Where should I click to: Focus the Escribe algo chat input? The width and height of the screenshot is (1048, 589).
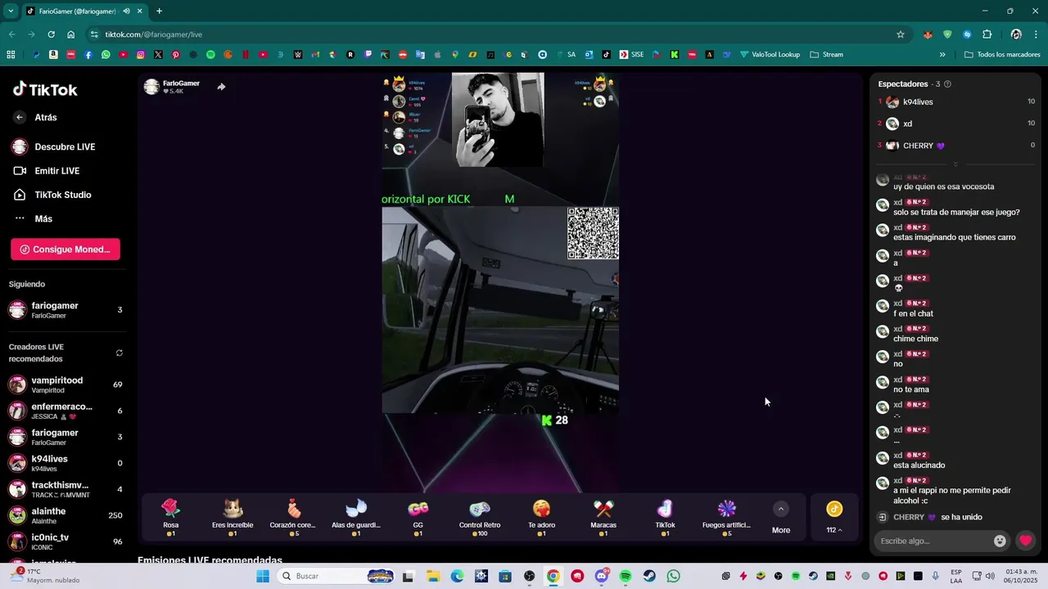tap(933, 541)
